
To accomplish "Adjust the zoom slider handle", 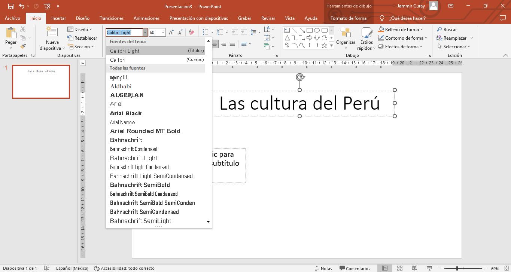I will 457,268.
